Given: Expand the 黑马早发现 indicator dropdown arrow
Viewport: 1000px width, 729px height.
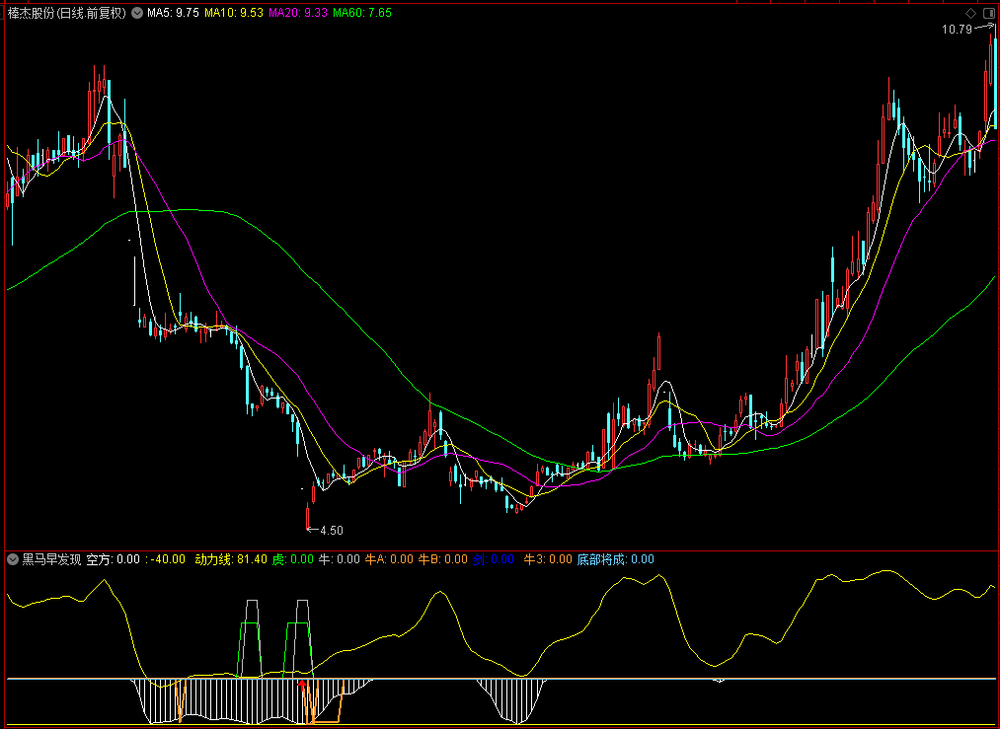Looking at the screenshot, I should click(13, 559).
